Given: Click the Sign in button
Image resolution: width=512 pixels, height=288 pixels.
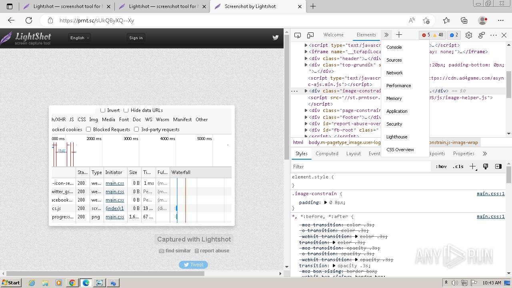Looking at the screenshot, I should pos(136,38).
